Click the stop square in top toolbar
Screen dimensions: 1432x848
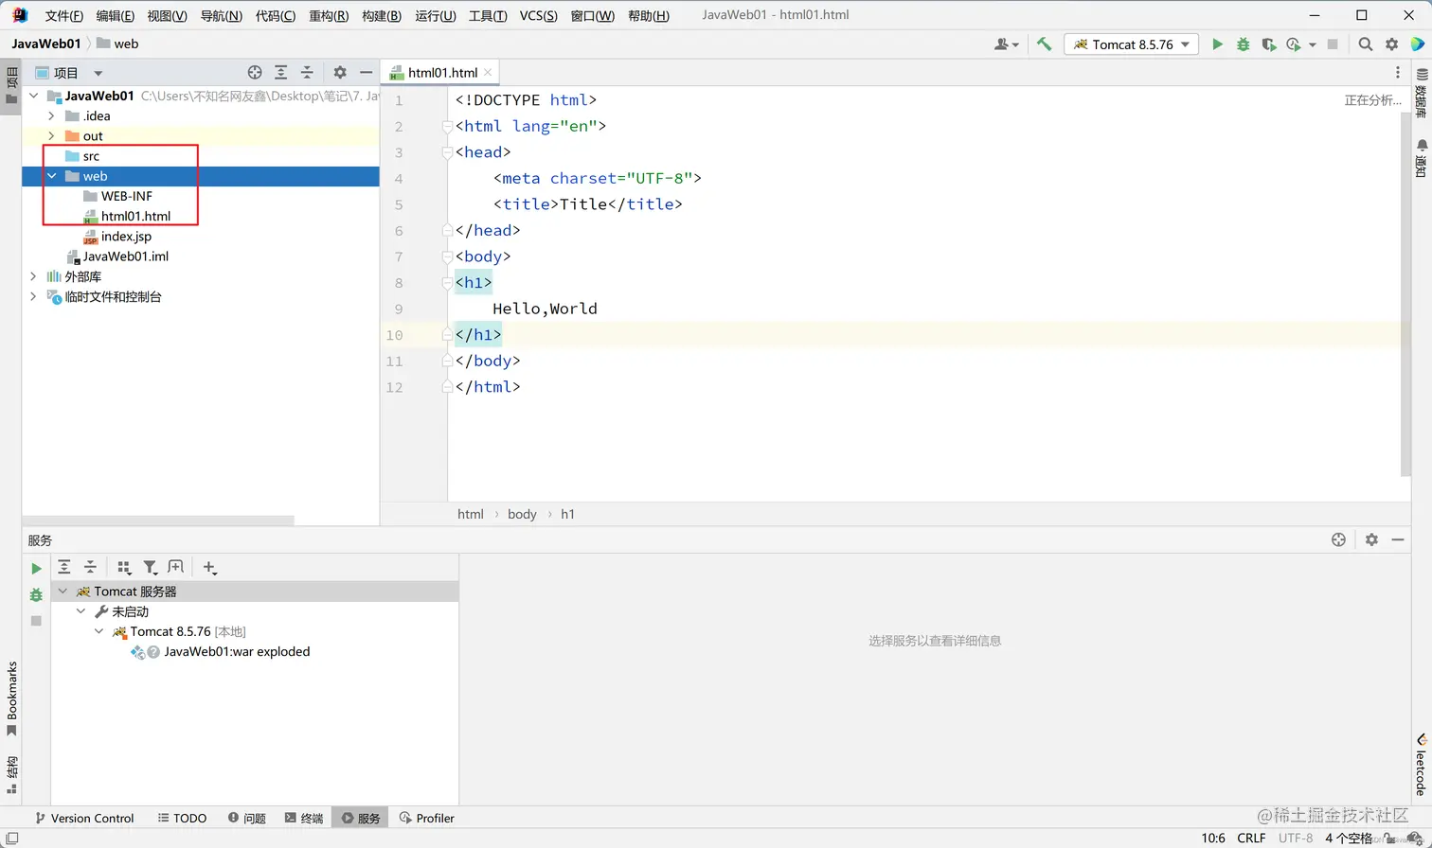(1333, 44)
